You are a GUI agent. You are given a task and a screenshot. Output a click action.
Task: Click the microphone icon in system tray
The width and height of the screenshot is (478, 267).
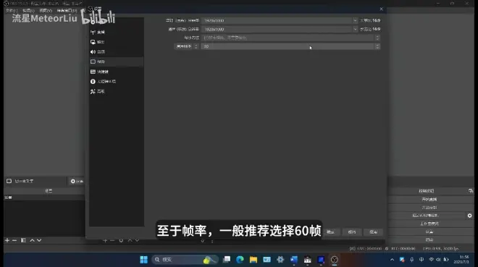(411, 259)
